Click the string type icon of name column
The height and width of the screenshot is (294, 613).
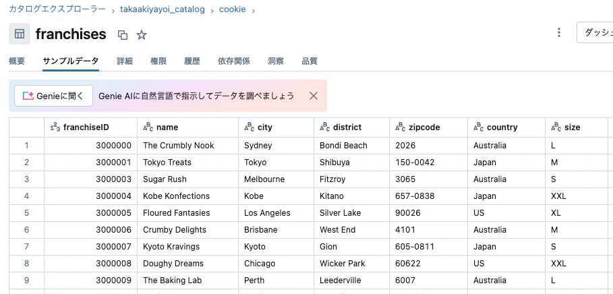148,127
